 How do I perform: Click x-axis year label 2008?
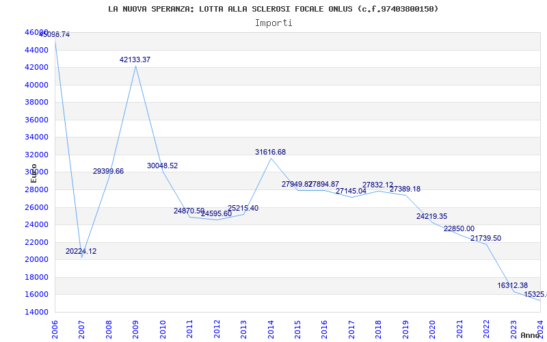(109, 330)
